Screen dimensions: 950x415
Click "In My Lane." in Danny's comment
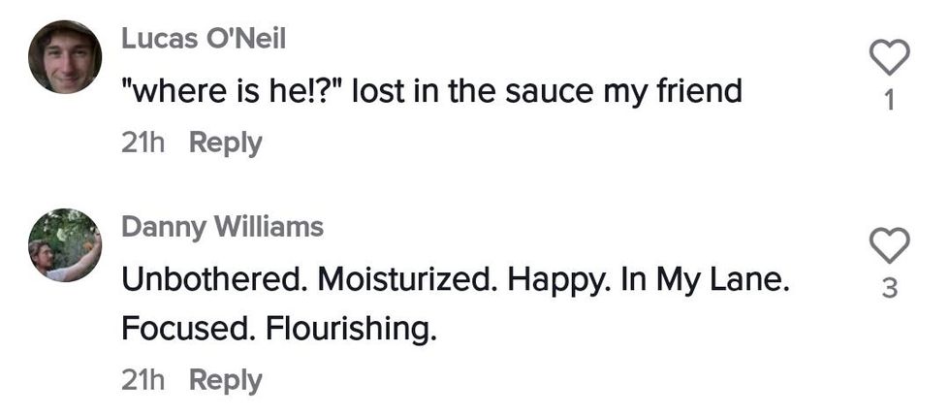click(706, 279)
